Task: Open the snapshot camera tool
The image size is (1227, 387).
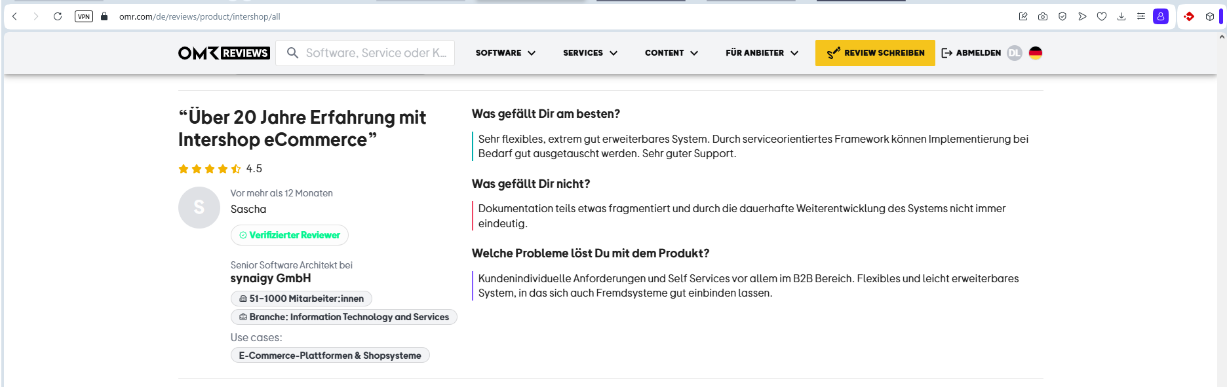Action: (1043, 16)
